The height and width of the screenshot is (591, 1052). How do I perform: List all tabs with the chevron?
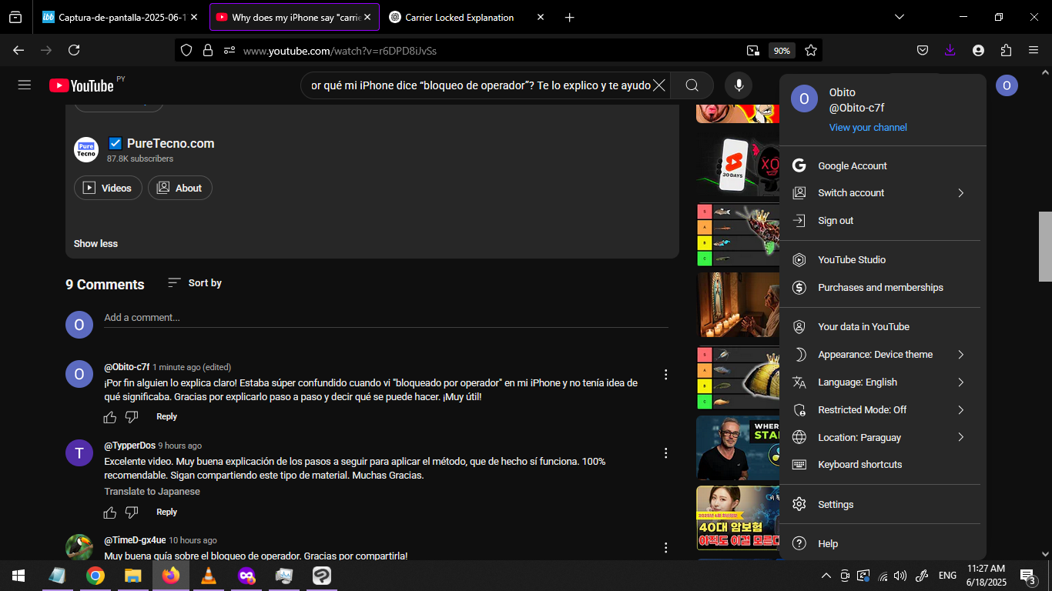point(900,17)
